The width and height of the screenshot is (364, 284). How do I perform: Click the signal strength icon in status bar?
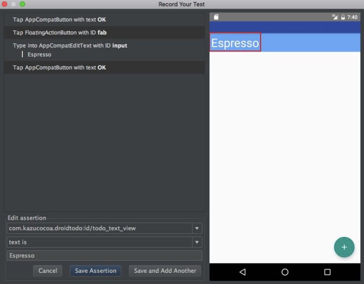coord(335,17)
